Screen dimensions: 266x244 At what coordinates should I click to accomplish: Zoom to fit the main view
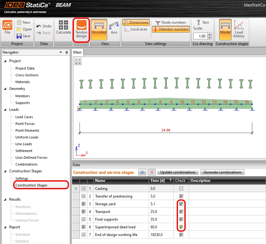[x=78, y=62]
